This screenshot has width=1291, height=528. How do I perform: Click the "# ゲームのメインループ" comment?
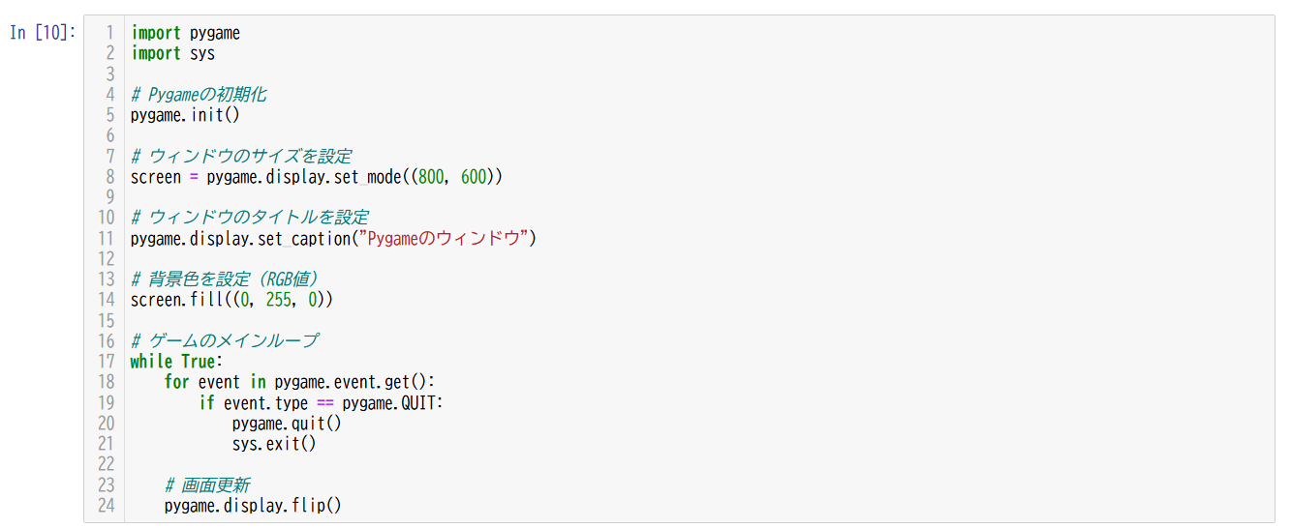[x=225, y=340]
